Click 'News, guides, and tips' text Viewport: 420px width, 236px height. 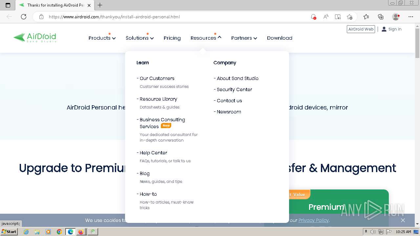(161, 182)
